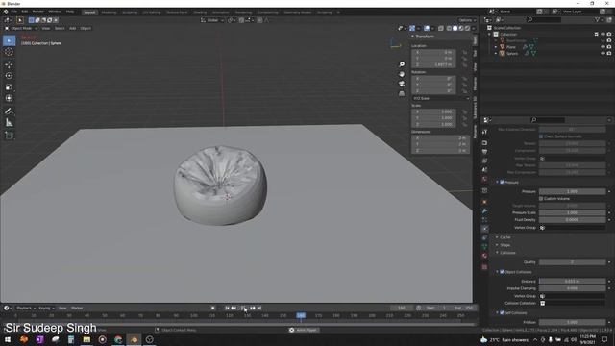Open File menu
The height and width of the screenshot is (346, 615).
tap(14, 12)
